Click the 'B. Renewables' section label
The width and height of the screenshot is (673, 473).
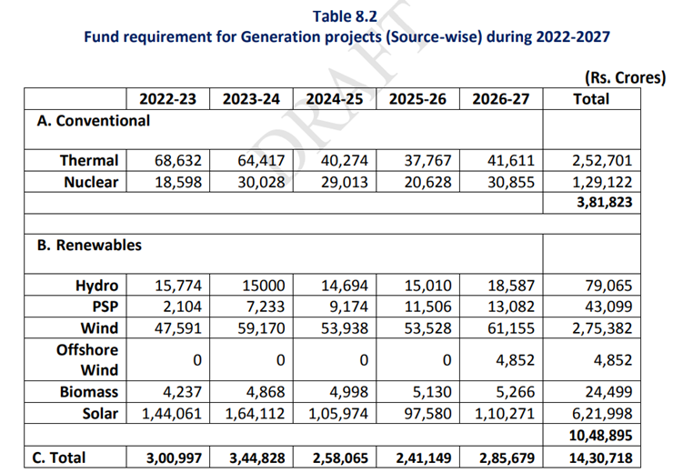[x=89, y=245]
